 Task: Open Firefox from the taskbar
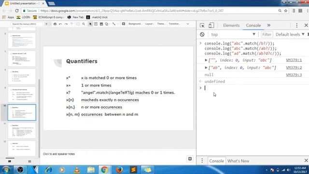119,170
